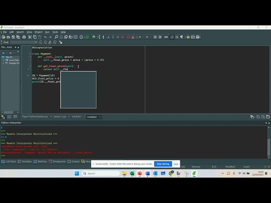Open the Browse Back history dropdown
This screenshot has height=203, width=271.
pyautogui.click(x=143, y=37)
